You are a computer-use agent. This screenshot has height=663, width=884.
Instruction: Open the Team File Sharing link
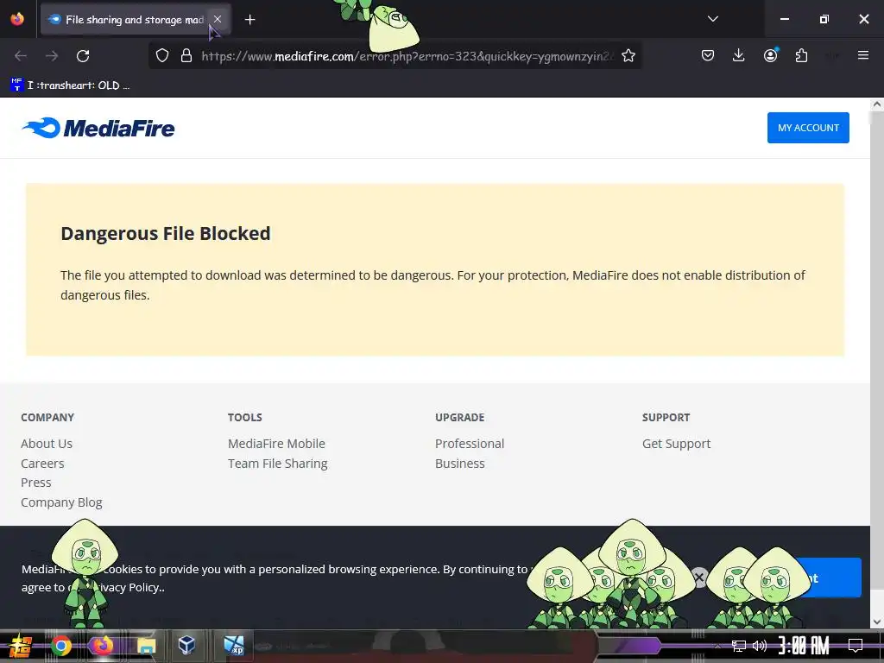tap(277, 464)
